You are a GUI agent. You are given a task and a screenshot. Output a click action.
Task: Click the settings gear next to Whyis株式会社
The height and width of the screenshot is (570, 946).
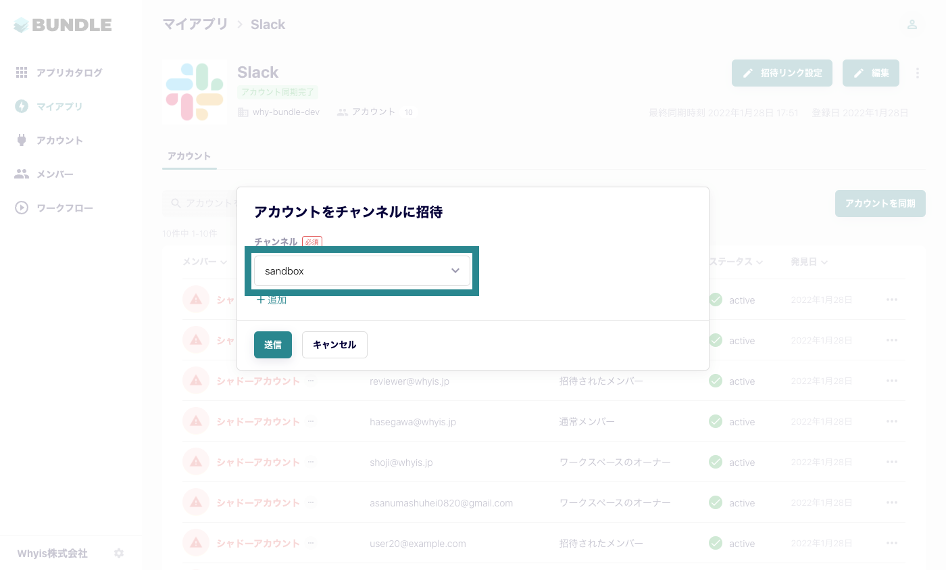pos(119,553)
